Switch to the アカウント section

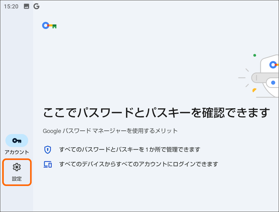17,144
